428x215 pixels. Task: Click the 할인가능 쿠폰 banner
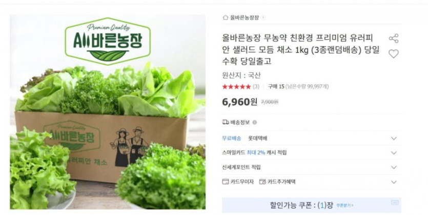point(312,205)
